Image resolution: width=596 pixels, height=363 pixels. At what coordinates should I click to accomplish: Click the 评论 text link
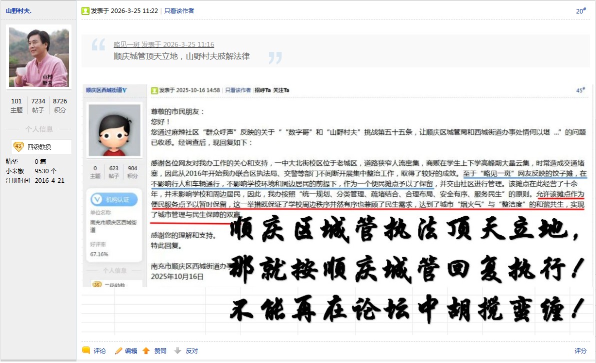[99, 351]
